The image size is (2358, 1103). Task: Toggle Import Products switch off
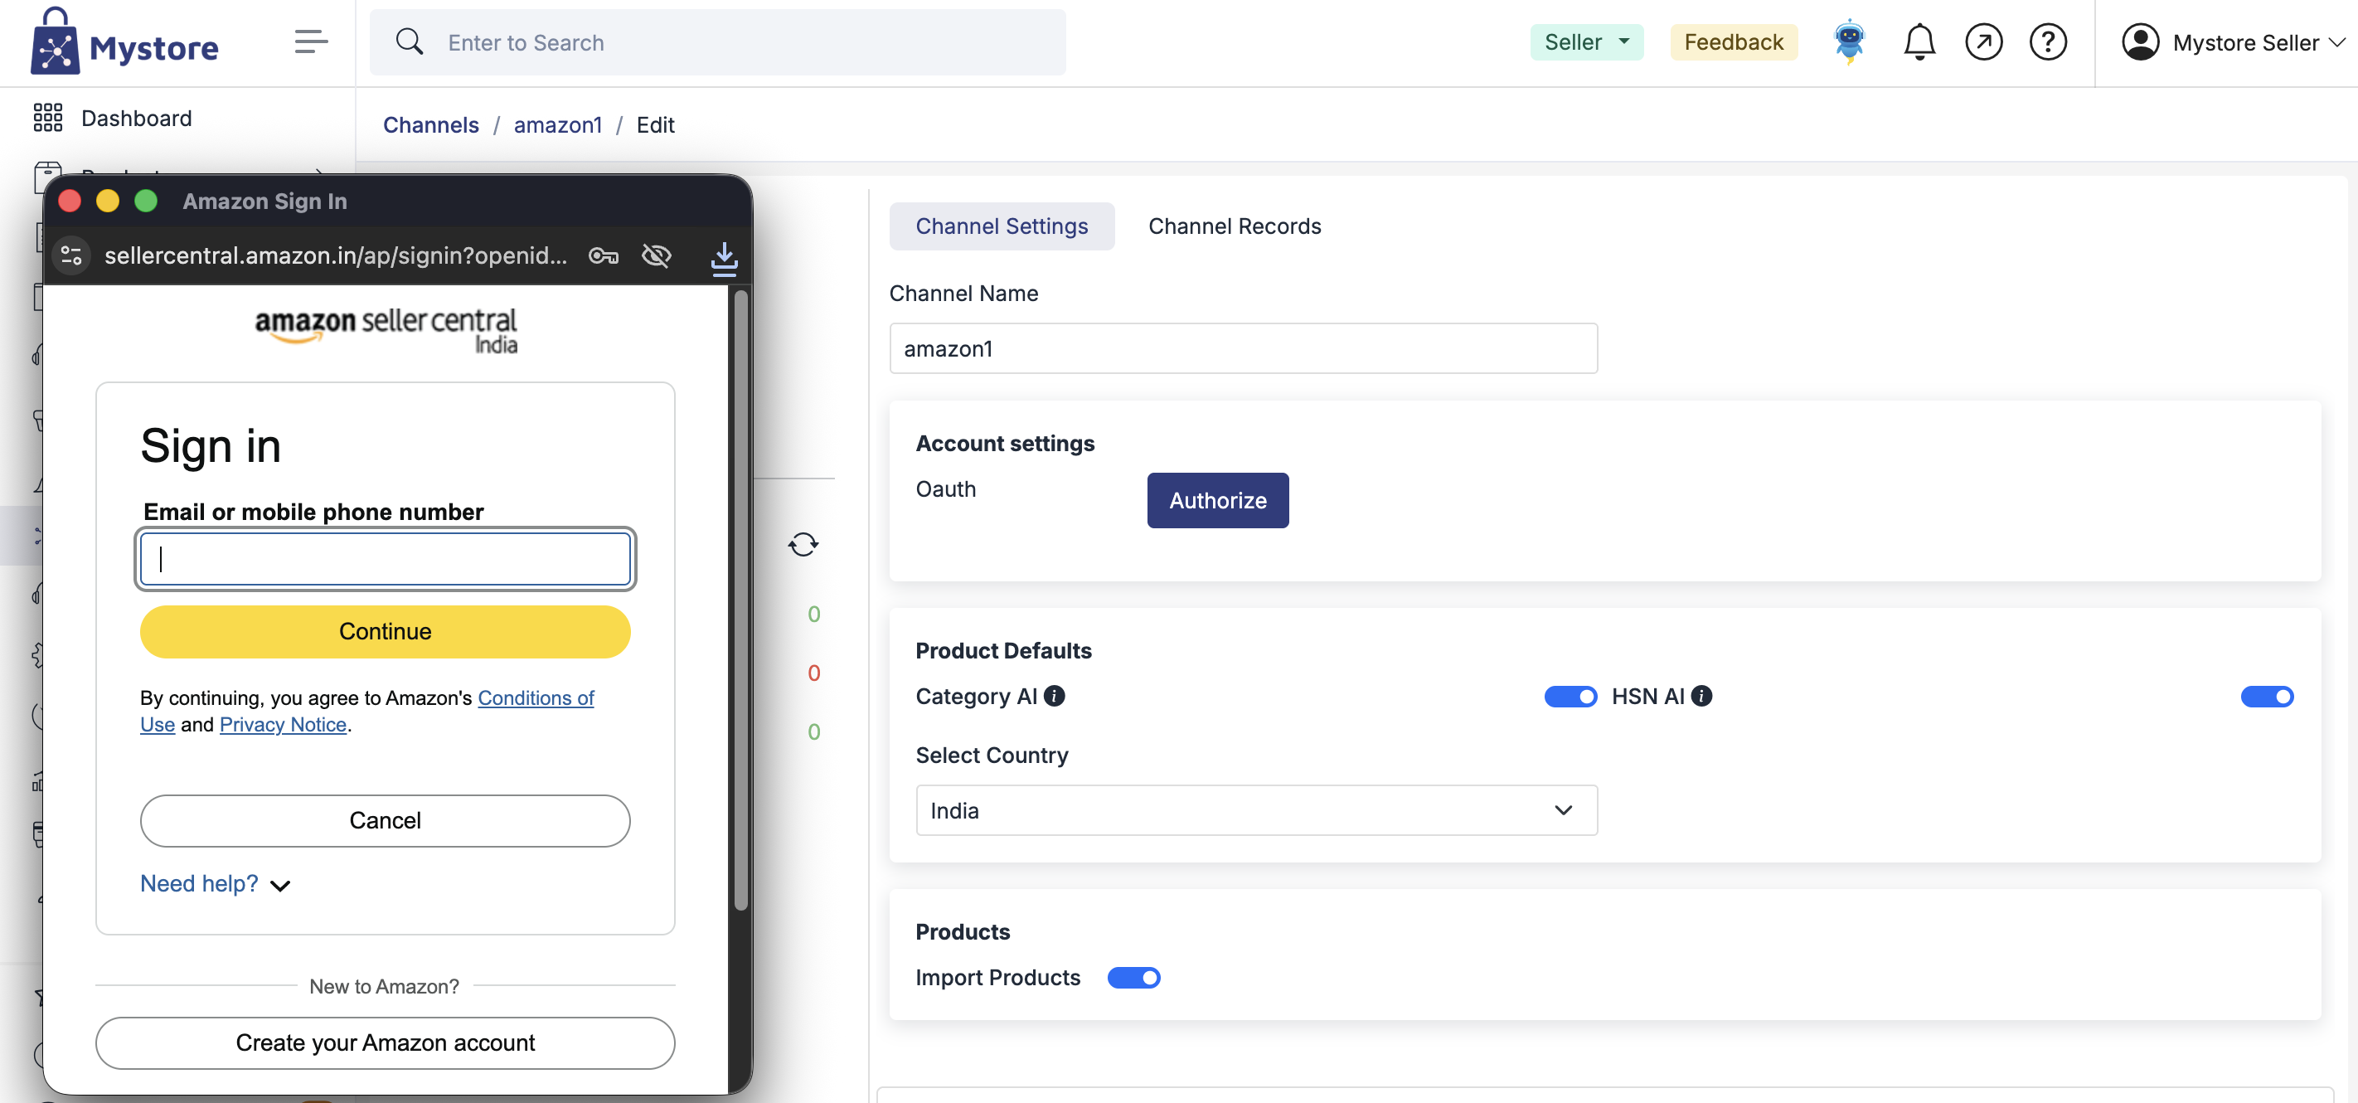(x=1133, y=978)
